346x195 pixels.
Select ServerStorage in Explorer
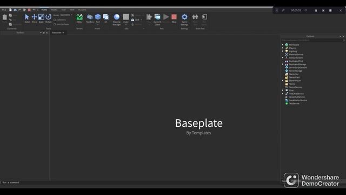point(296,71)
